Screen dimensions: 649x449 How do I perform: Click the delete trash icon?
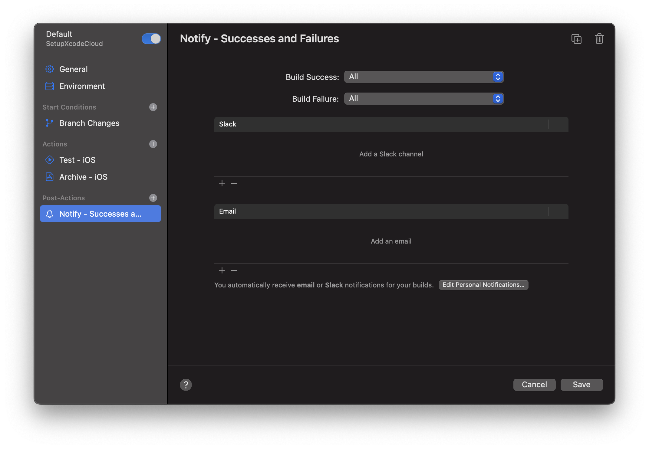click(600, 38)
